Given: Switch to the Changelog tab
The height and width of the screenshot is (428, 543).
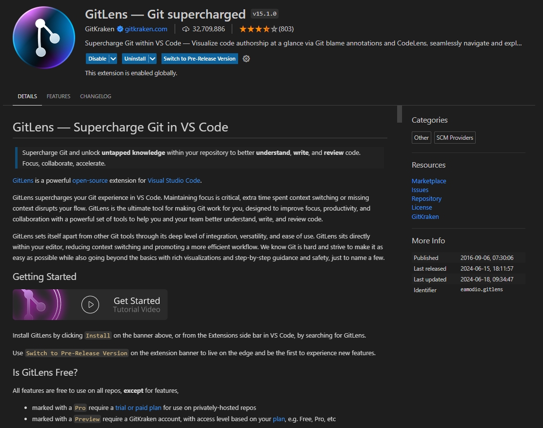Looking at the screenshot, I should point(96,96).
